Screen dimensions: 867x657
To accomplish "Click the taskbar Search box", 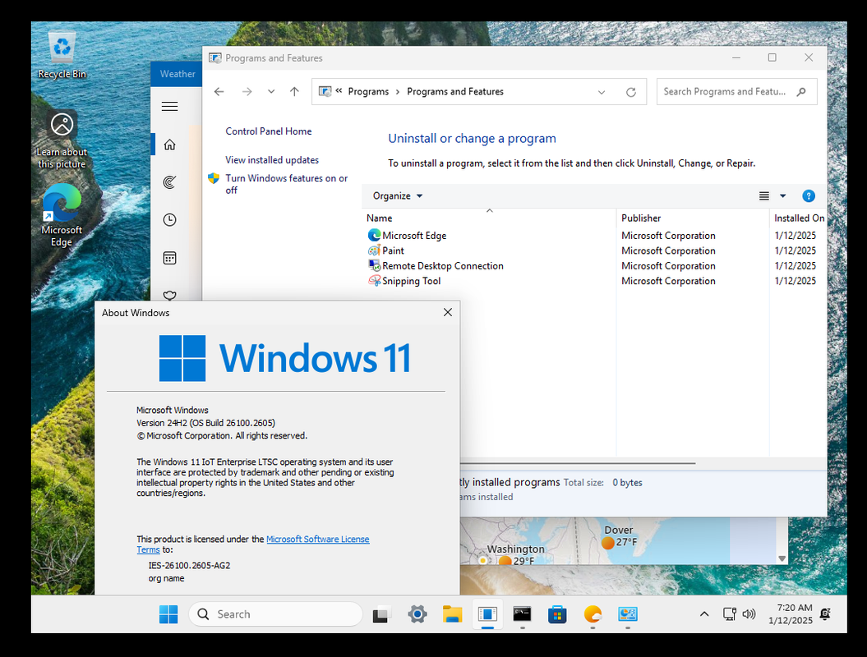I will point(275,614).
